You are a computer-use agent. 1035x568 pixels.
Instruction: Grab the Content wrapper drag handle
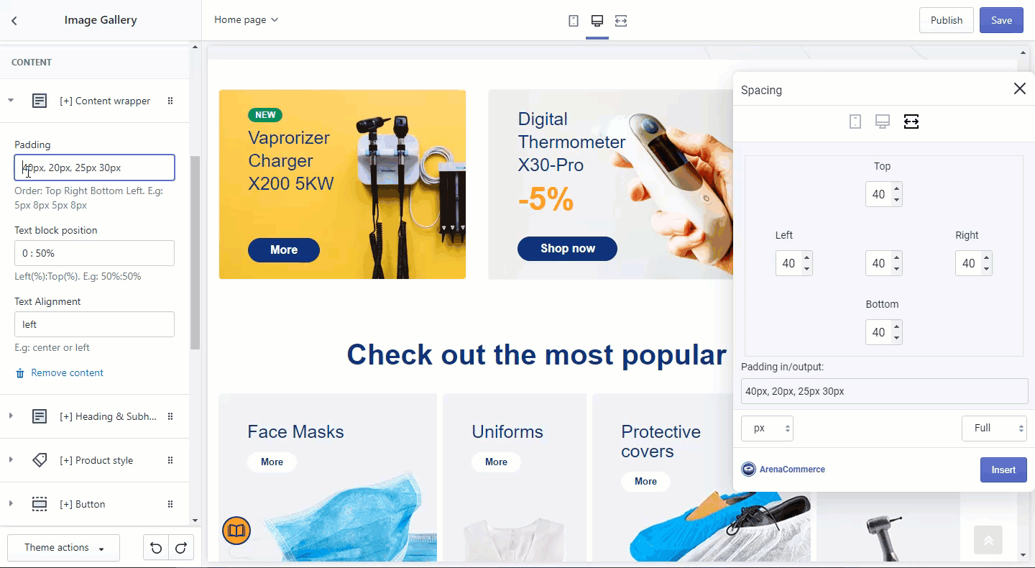tap(170, 101)
